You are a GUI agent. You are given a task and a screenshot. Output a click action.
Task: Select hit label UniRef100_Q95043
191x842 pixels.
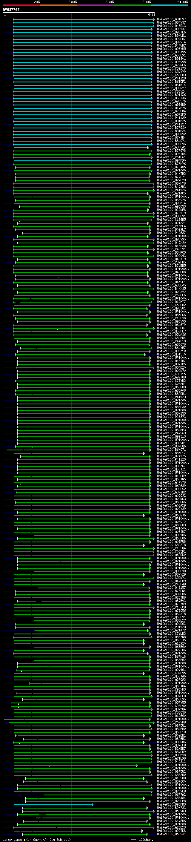point(171,256)
